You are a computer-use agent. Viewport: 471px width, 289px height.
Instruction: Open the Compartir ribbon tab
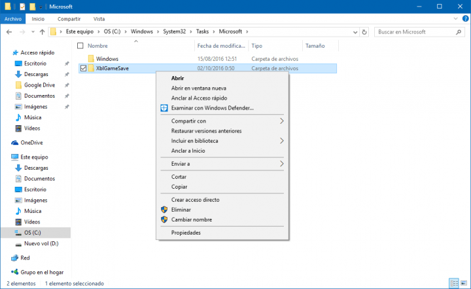point(69,18)
